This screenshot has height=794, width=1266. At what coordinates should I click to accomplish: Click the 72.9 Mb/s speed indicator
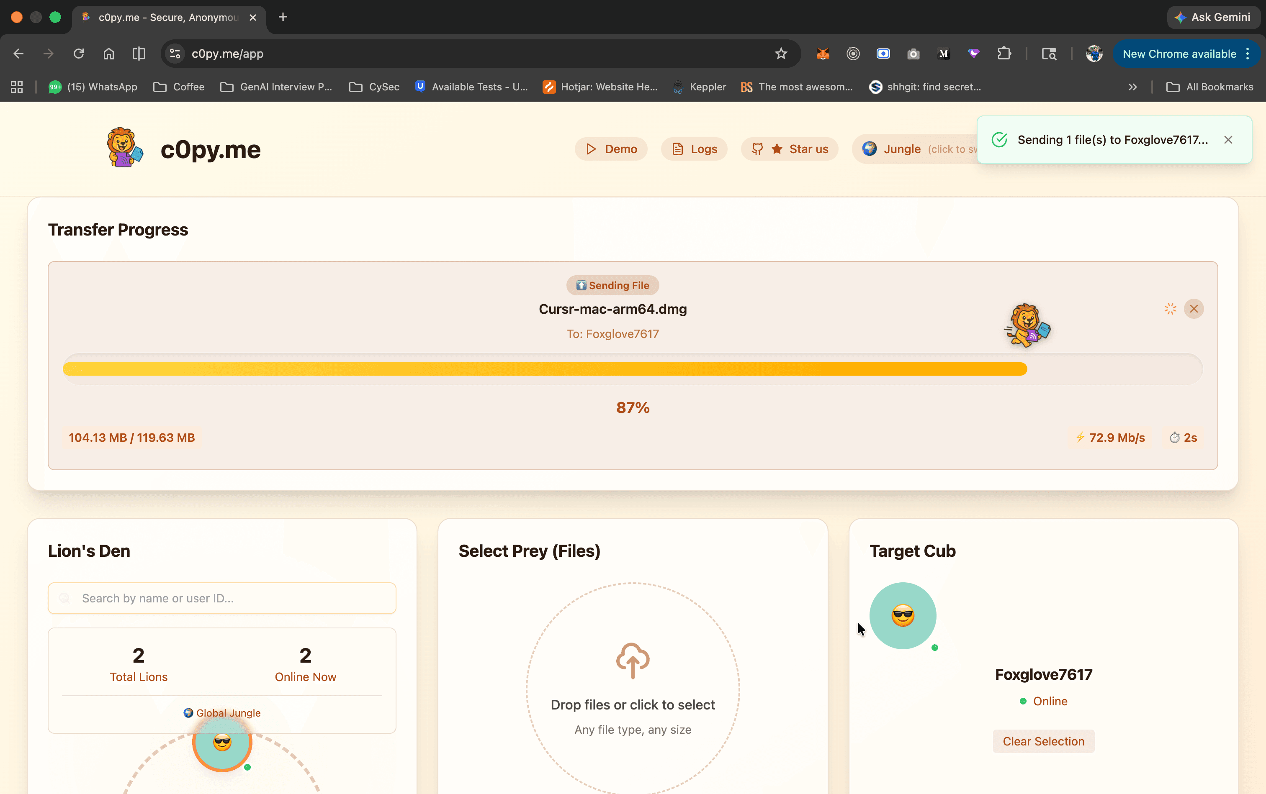click(x=1110, y=438)
